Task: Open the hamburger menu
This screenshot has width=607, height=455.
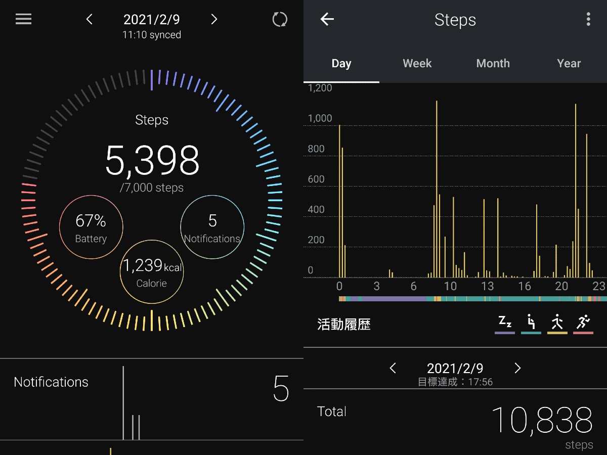Action: point(23,19)
